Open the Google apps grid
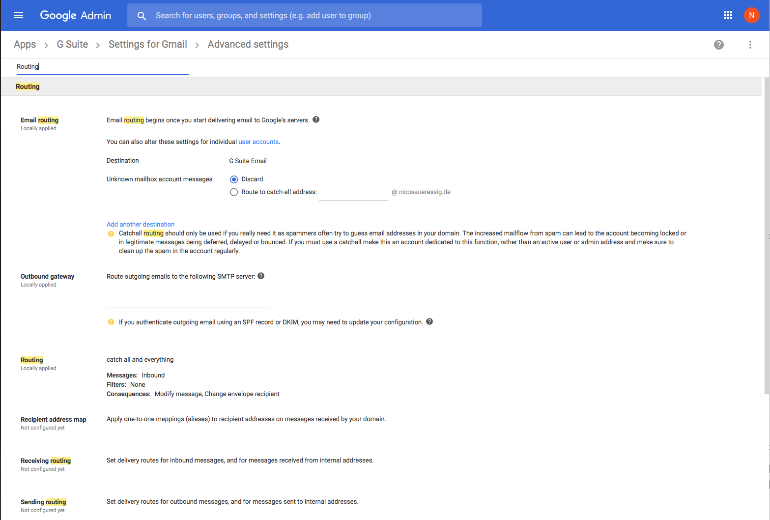770x520 pixels. (x=728, y=15)
